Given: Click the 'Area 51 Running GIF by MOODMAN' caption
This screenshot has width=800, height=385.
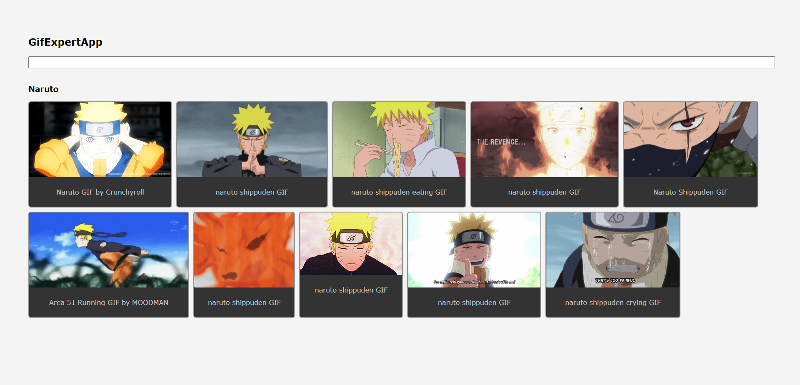Looking at the screenshot, I should point(109,302).
